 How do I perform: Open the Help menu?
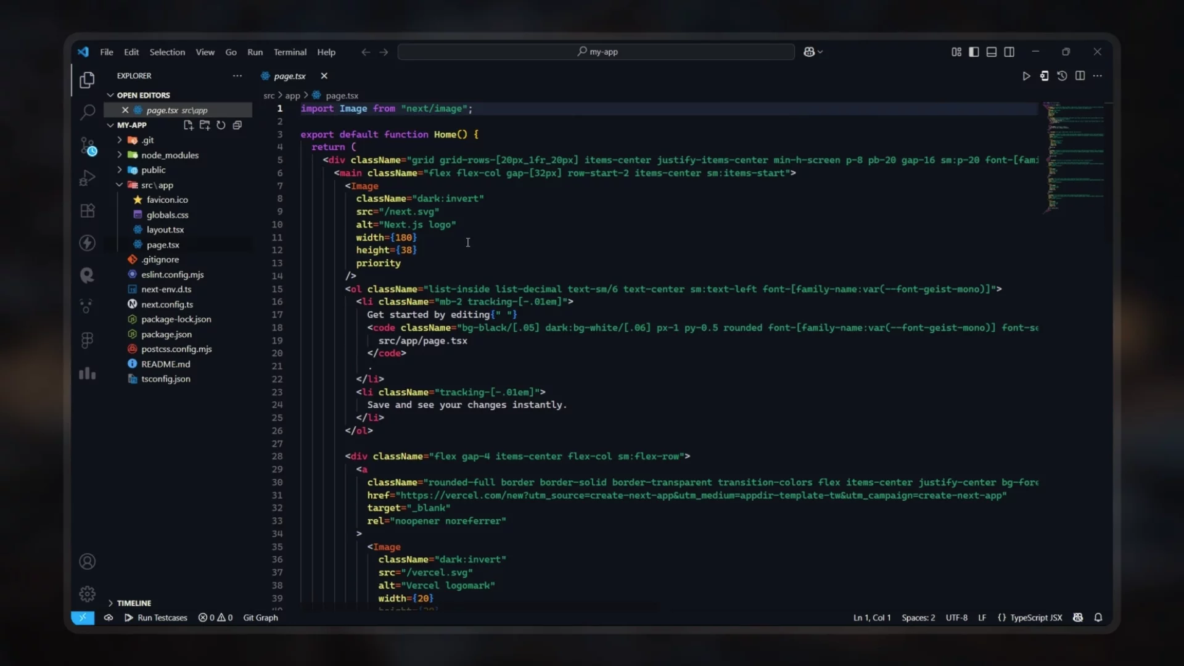coord(326,52)
